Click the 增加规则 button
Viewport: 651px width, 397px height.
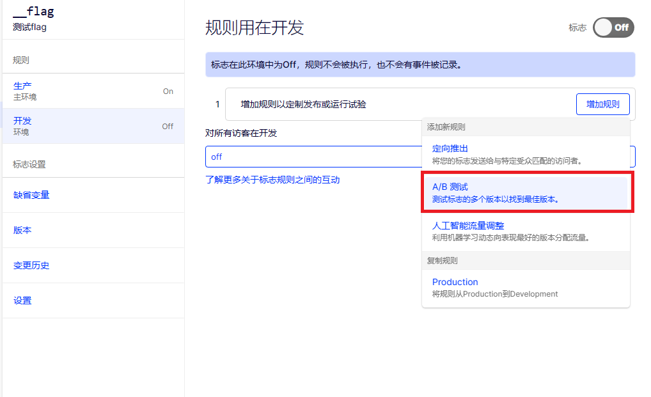pyautogui.click(x=602, y=104)
